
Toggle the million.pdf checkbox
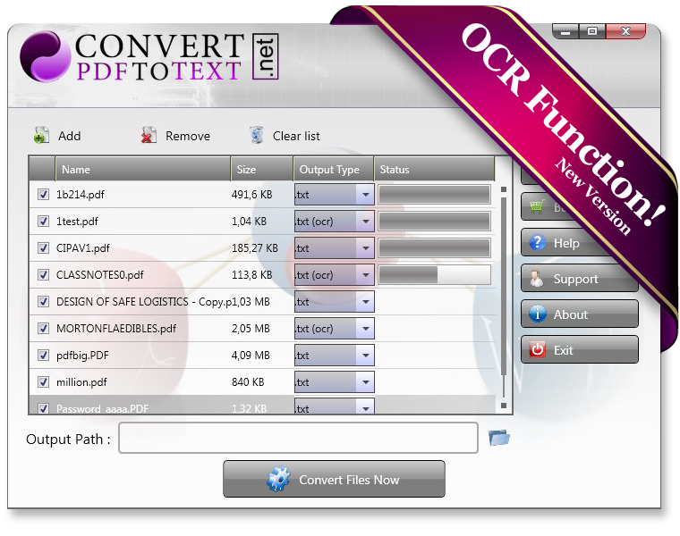click(43, 381)
